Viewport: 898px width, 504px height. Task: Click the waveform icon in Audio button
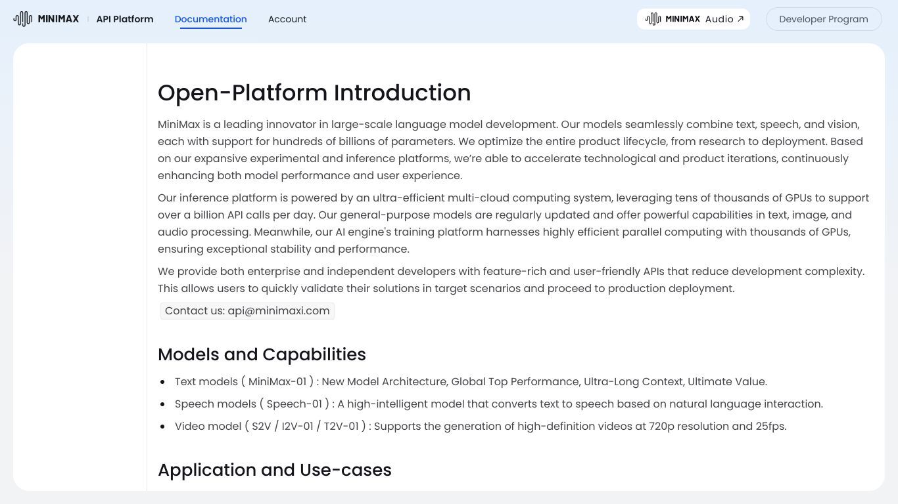coord(653,19)
